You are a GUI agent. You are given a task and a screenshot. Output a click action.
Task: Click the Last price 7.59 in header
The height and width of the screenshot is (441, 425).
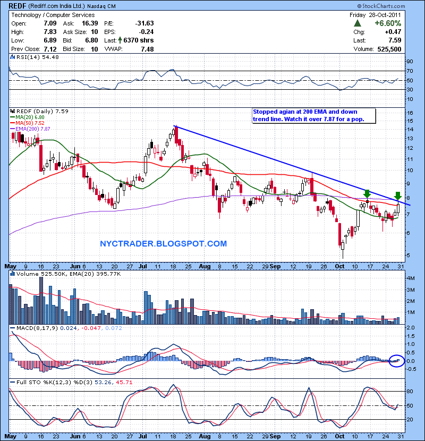395,40
